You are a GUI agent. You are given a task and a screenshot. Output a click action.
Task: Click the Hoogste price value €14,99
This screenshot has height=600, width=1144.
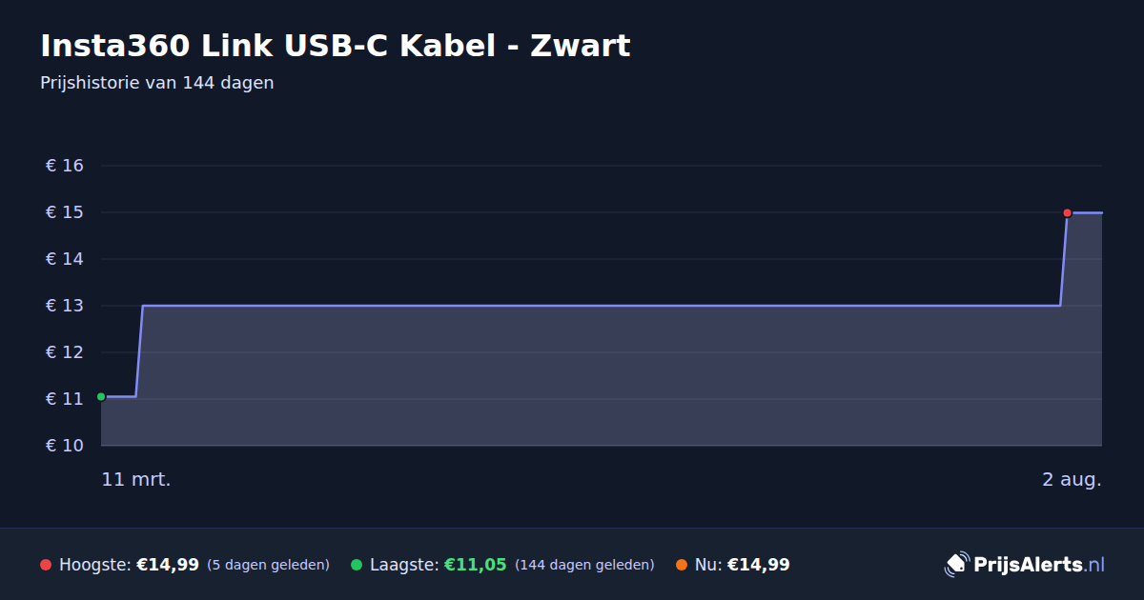pyautogui.click(x=168, y=565)
